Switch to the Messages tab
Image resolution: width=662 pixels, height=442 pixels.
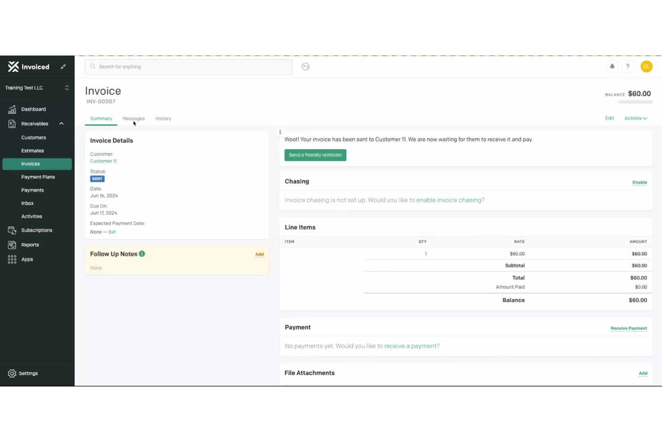133,118
